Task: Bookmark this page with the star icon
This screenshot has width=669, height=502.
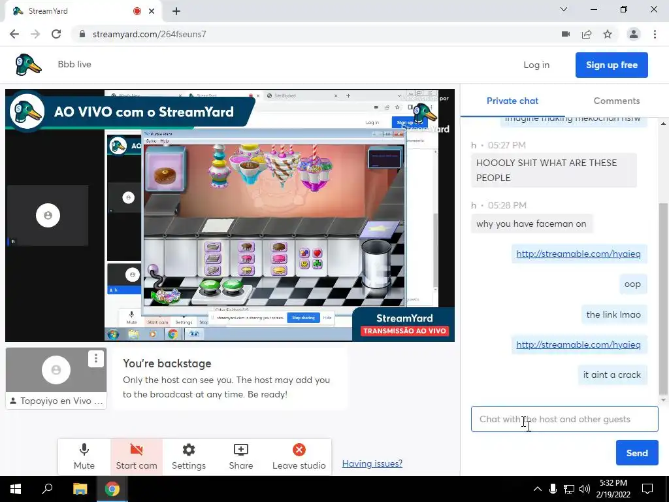Action: pyautogui.click(x=608, y=34)
